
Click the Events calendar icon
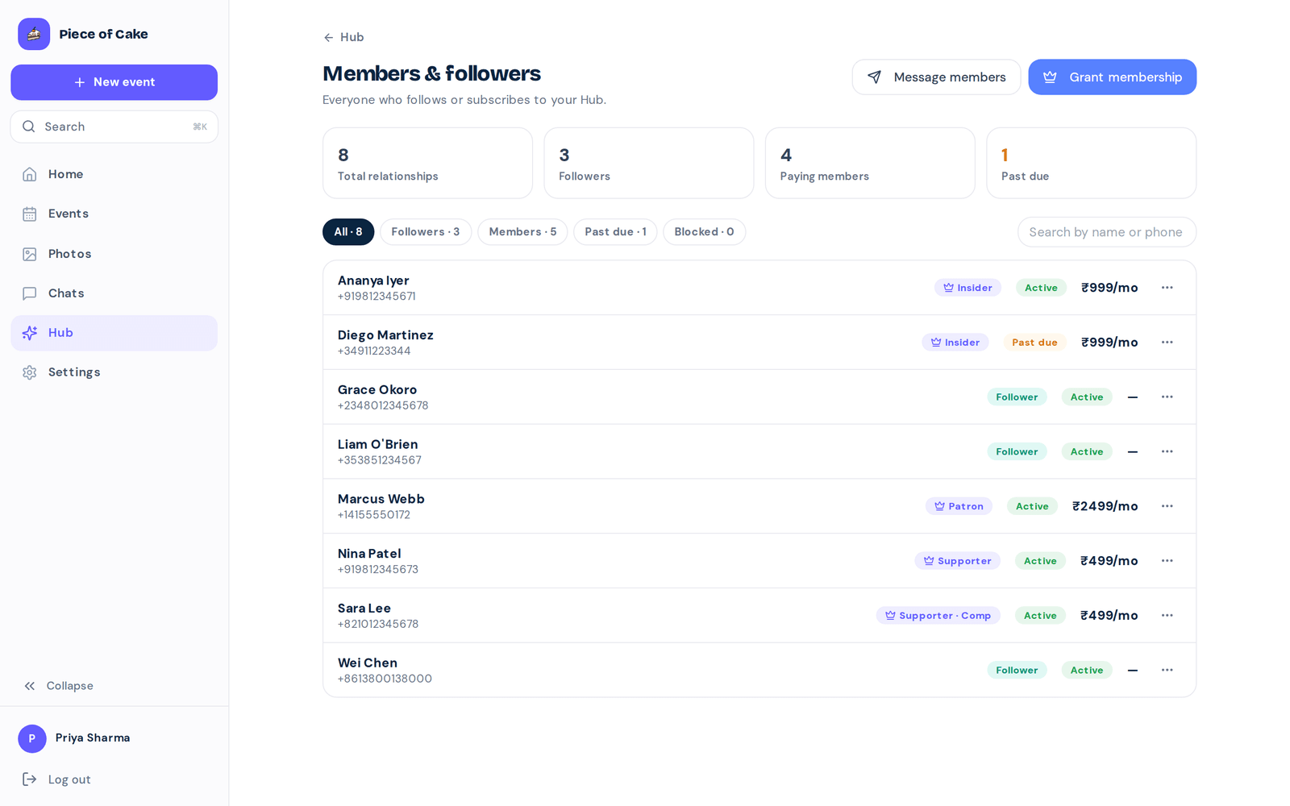coord(30,214)
